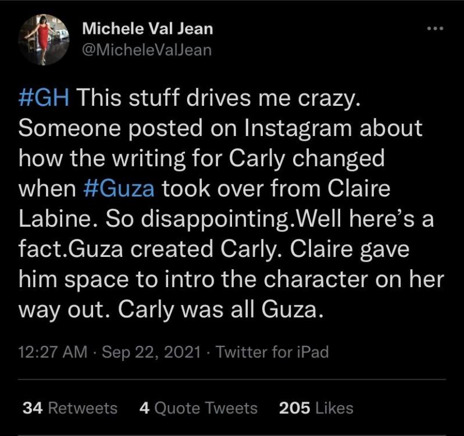Open the three-dot more options menu
The height and width of the screenshot is (436, 464).
coord(434,28)
